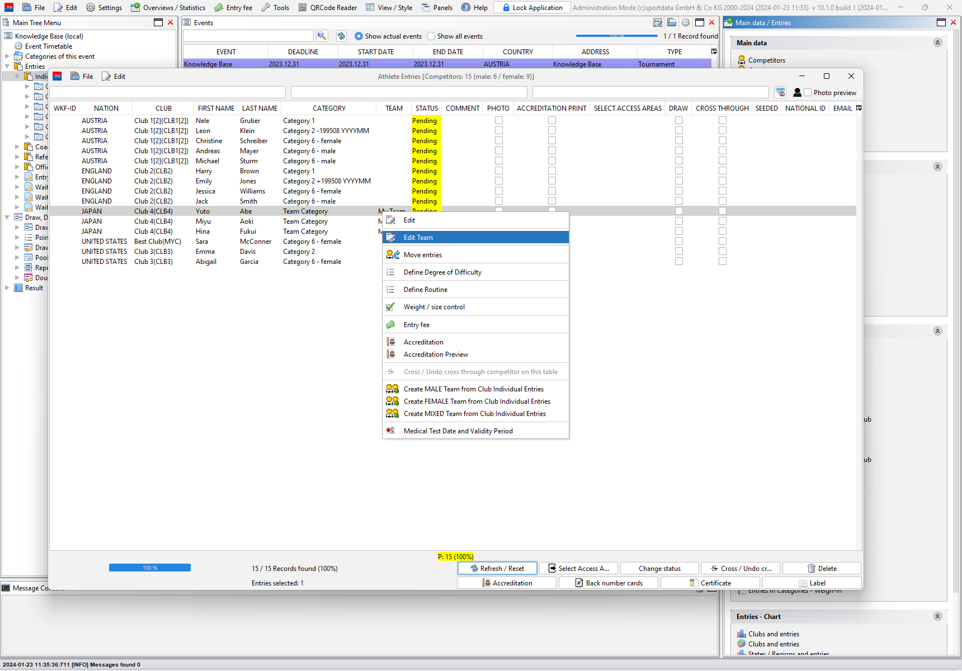Viewport: 962px width, 671px height.
Task: Click QRCode Reader toolbar icon
Action: pyautogui.click(x=303, y=7)
